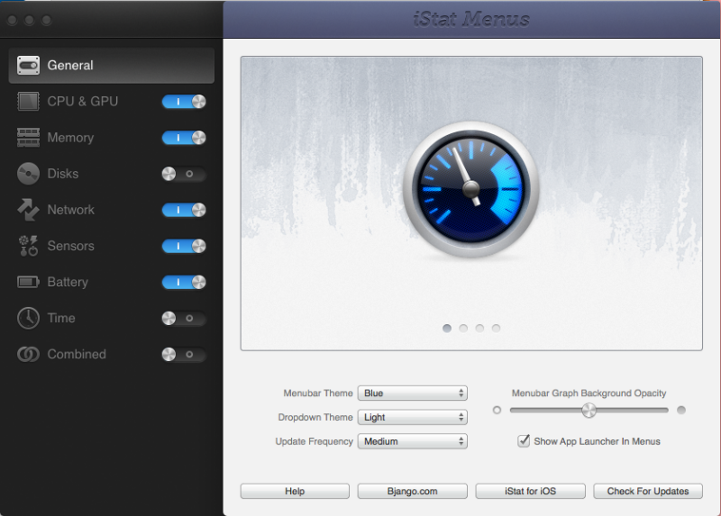Select the Sensors section label

[71, 246]
